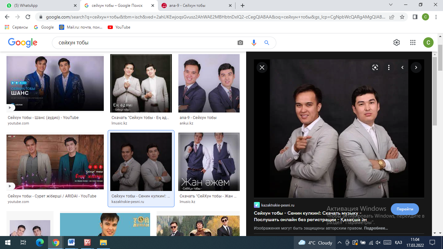Open Chrome profile button in toolbar
443x249 pixels.
tap(425, 17)
